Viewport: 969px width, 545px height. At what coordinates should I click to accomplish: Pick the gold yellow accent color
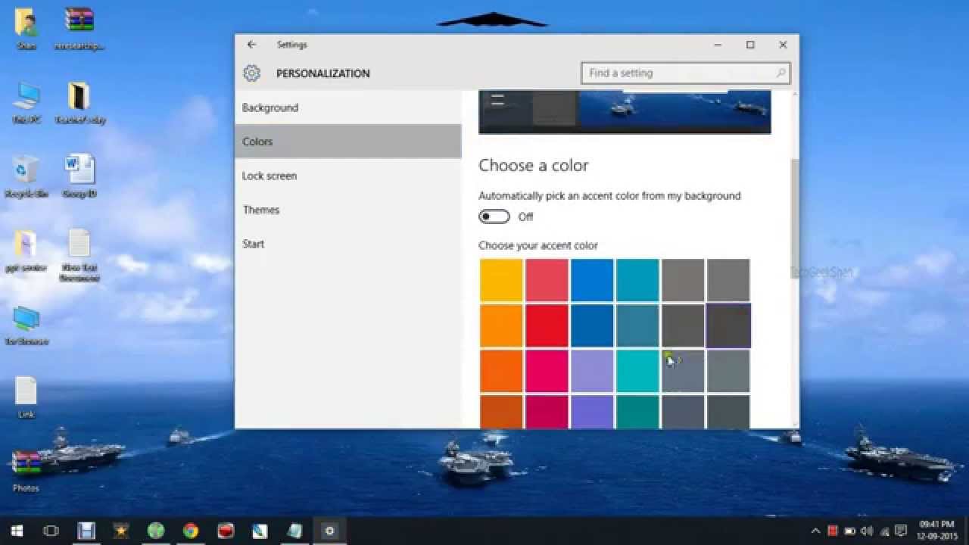[x=501, y=280]
